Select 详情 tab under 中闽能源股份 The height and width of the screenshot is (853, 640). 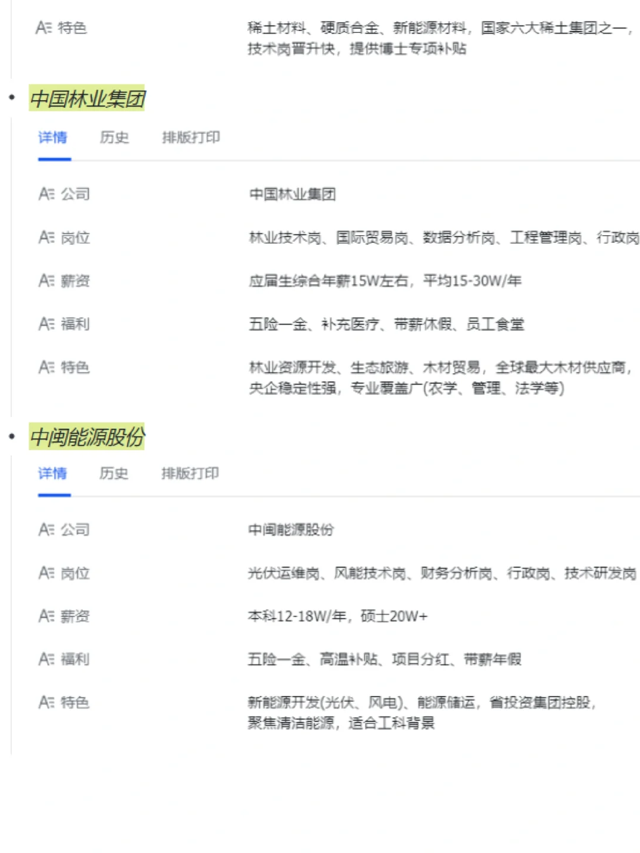click(x=53, y=473)
